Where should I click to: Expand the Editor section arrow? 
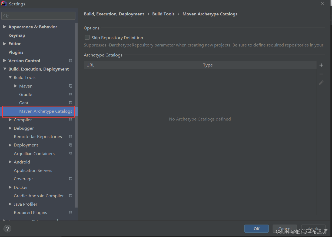(x=5, y=44)
